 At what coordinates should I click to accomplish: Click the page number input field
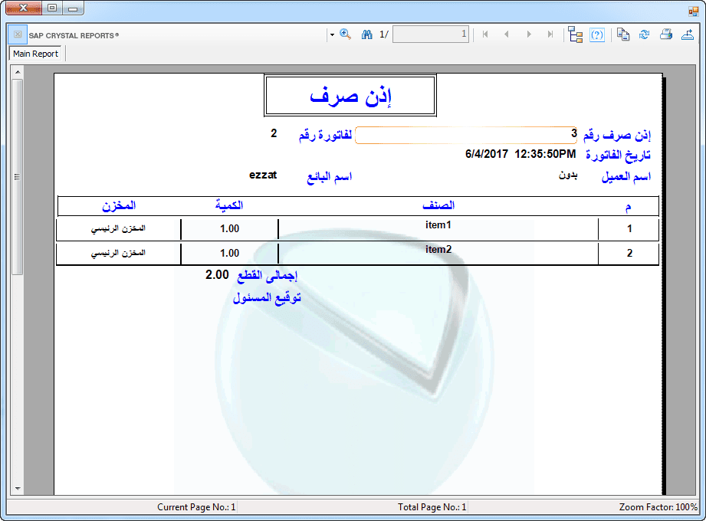point(431,34)
